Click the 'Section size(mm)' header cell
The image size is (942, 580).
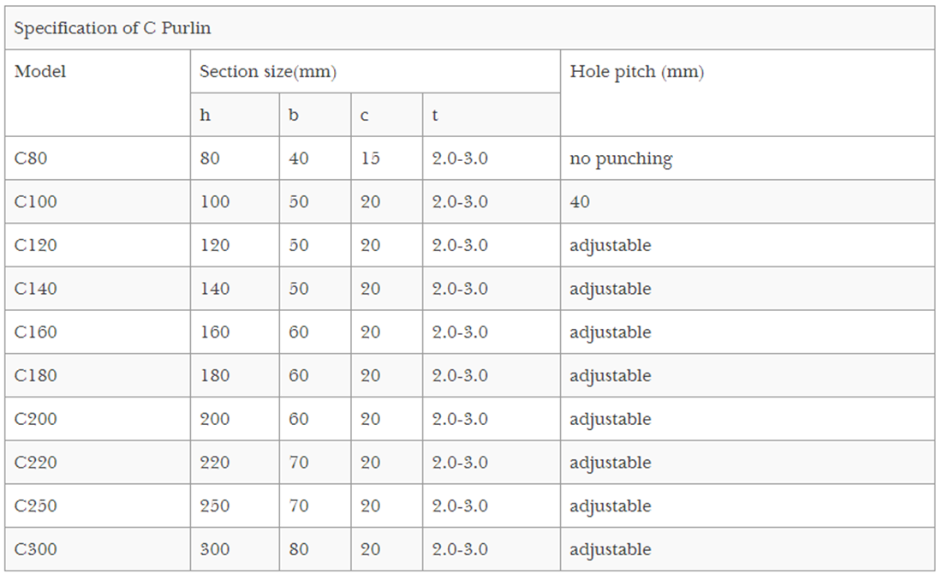(268, 72)
